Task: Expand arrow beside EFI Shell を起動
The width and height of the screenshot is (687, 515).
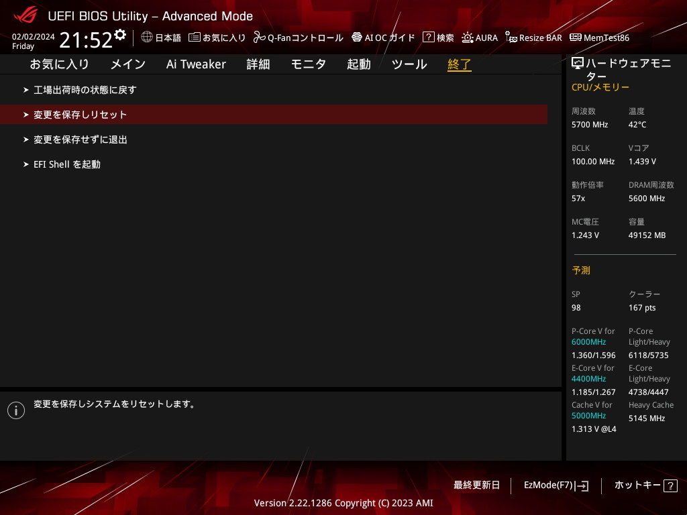Action: [26, 164]
